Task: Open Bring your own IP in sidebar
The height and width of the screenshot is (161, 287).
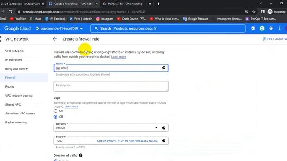Action: 17,69
